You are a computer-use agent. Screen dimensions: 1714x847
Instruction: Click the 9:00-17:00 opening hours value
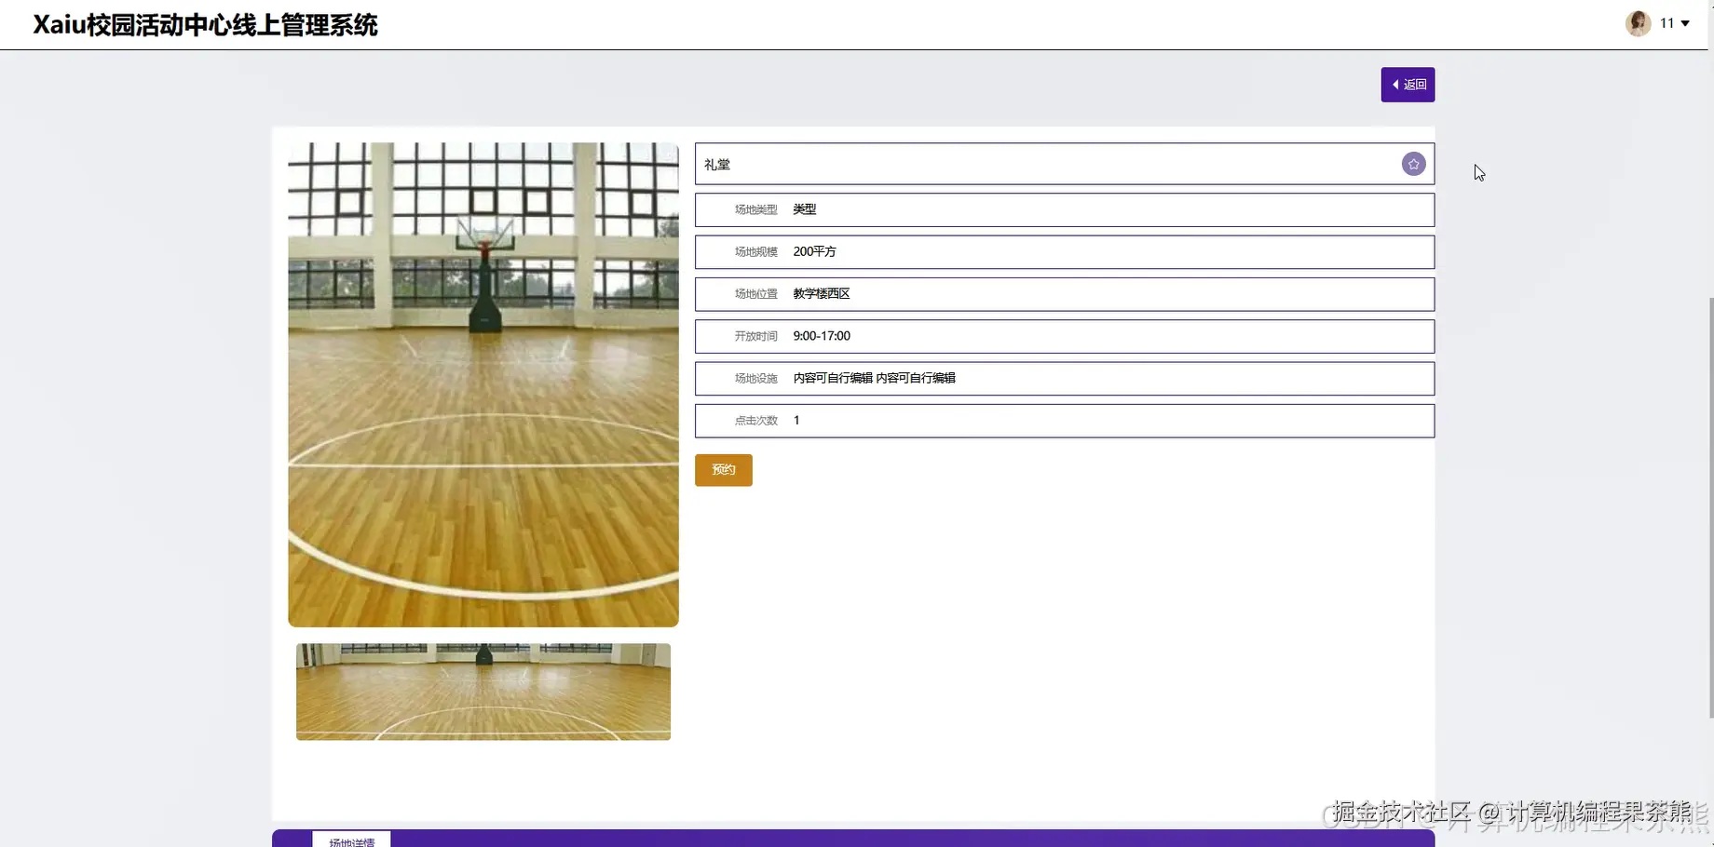(x=822, y=336)
